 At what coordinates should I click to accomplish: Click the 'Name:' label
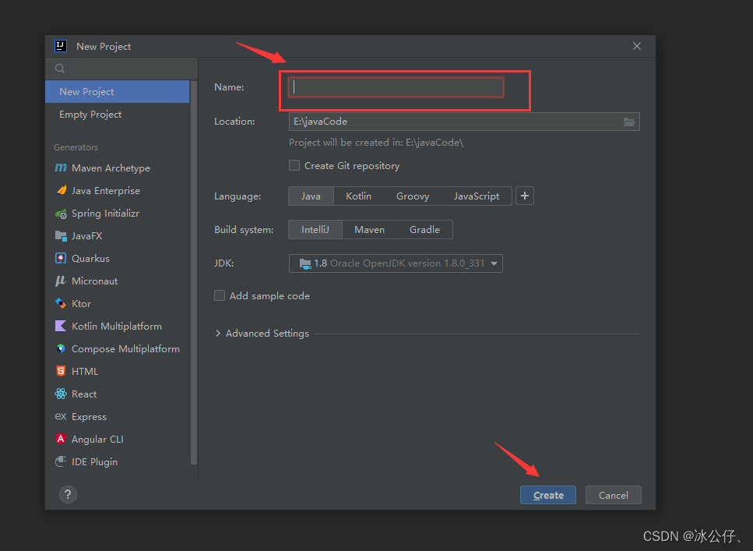click(229, 87)
